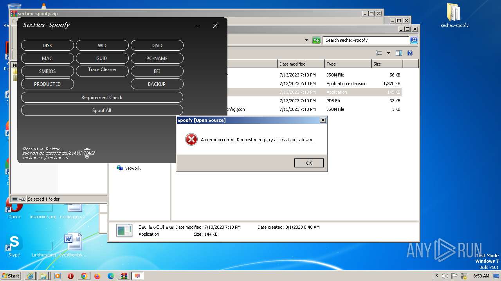
Task: Close the Spoofy [Open Source] error dialog
Action: point(323,120)
